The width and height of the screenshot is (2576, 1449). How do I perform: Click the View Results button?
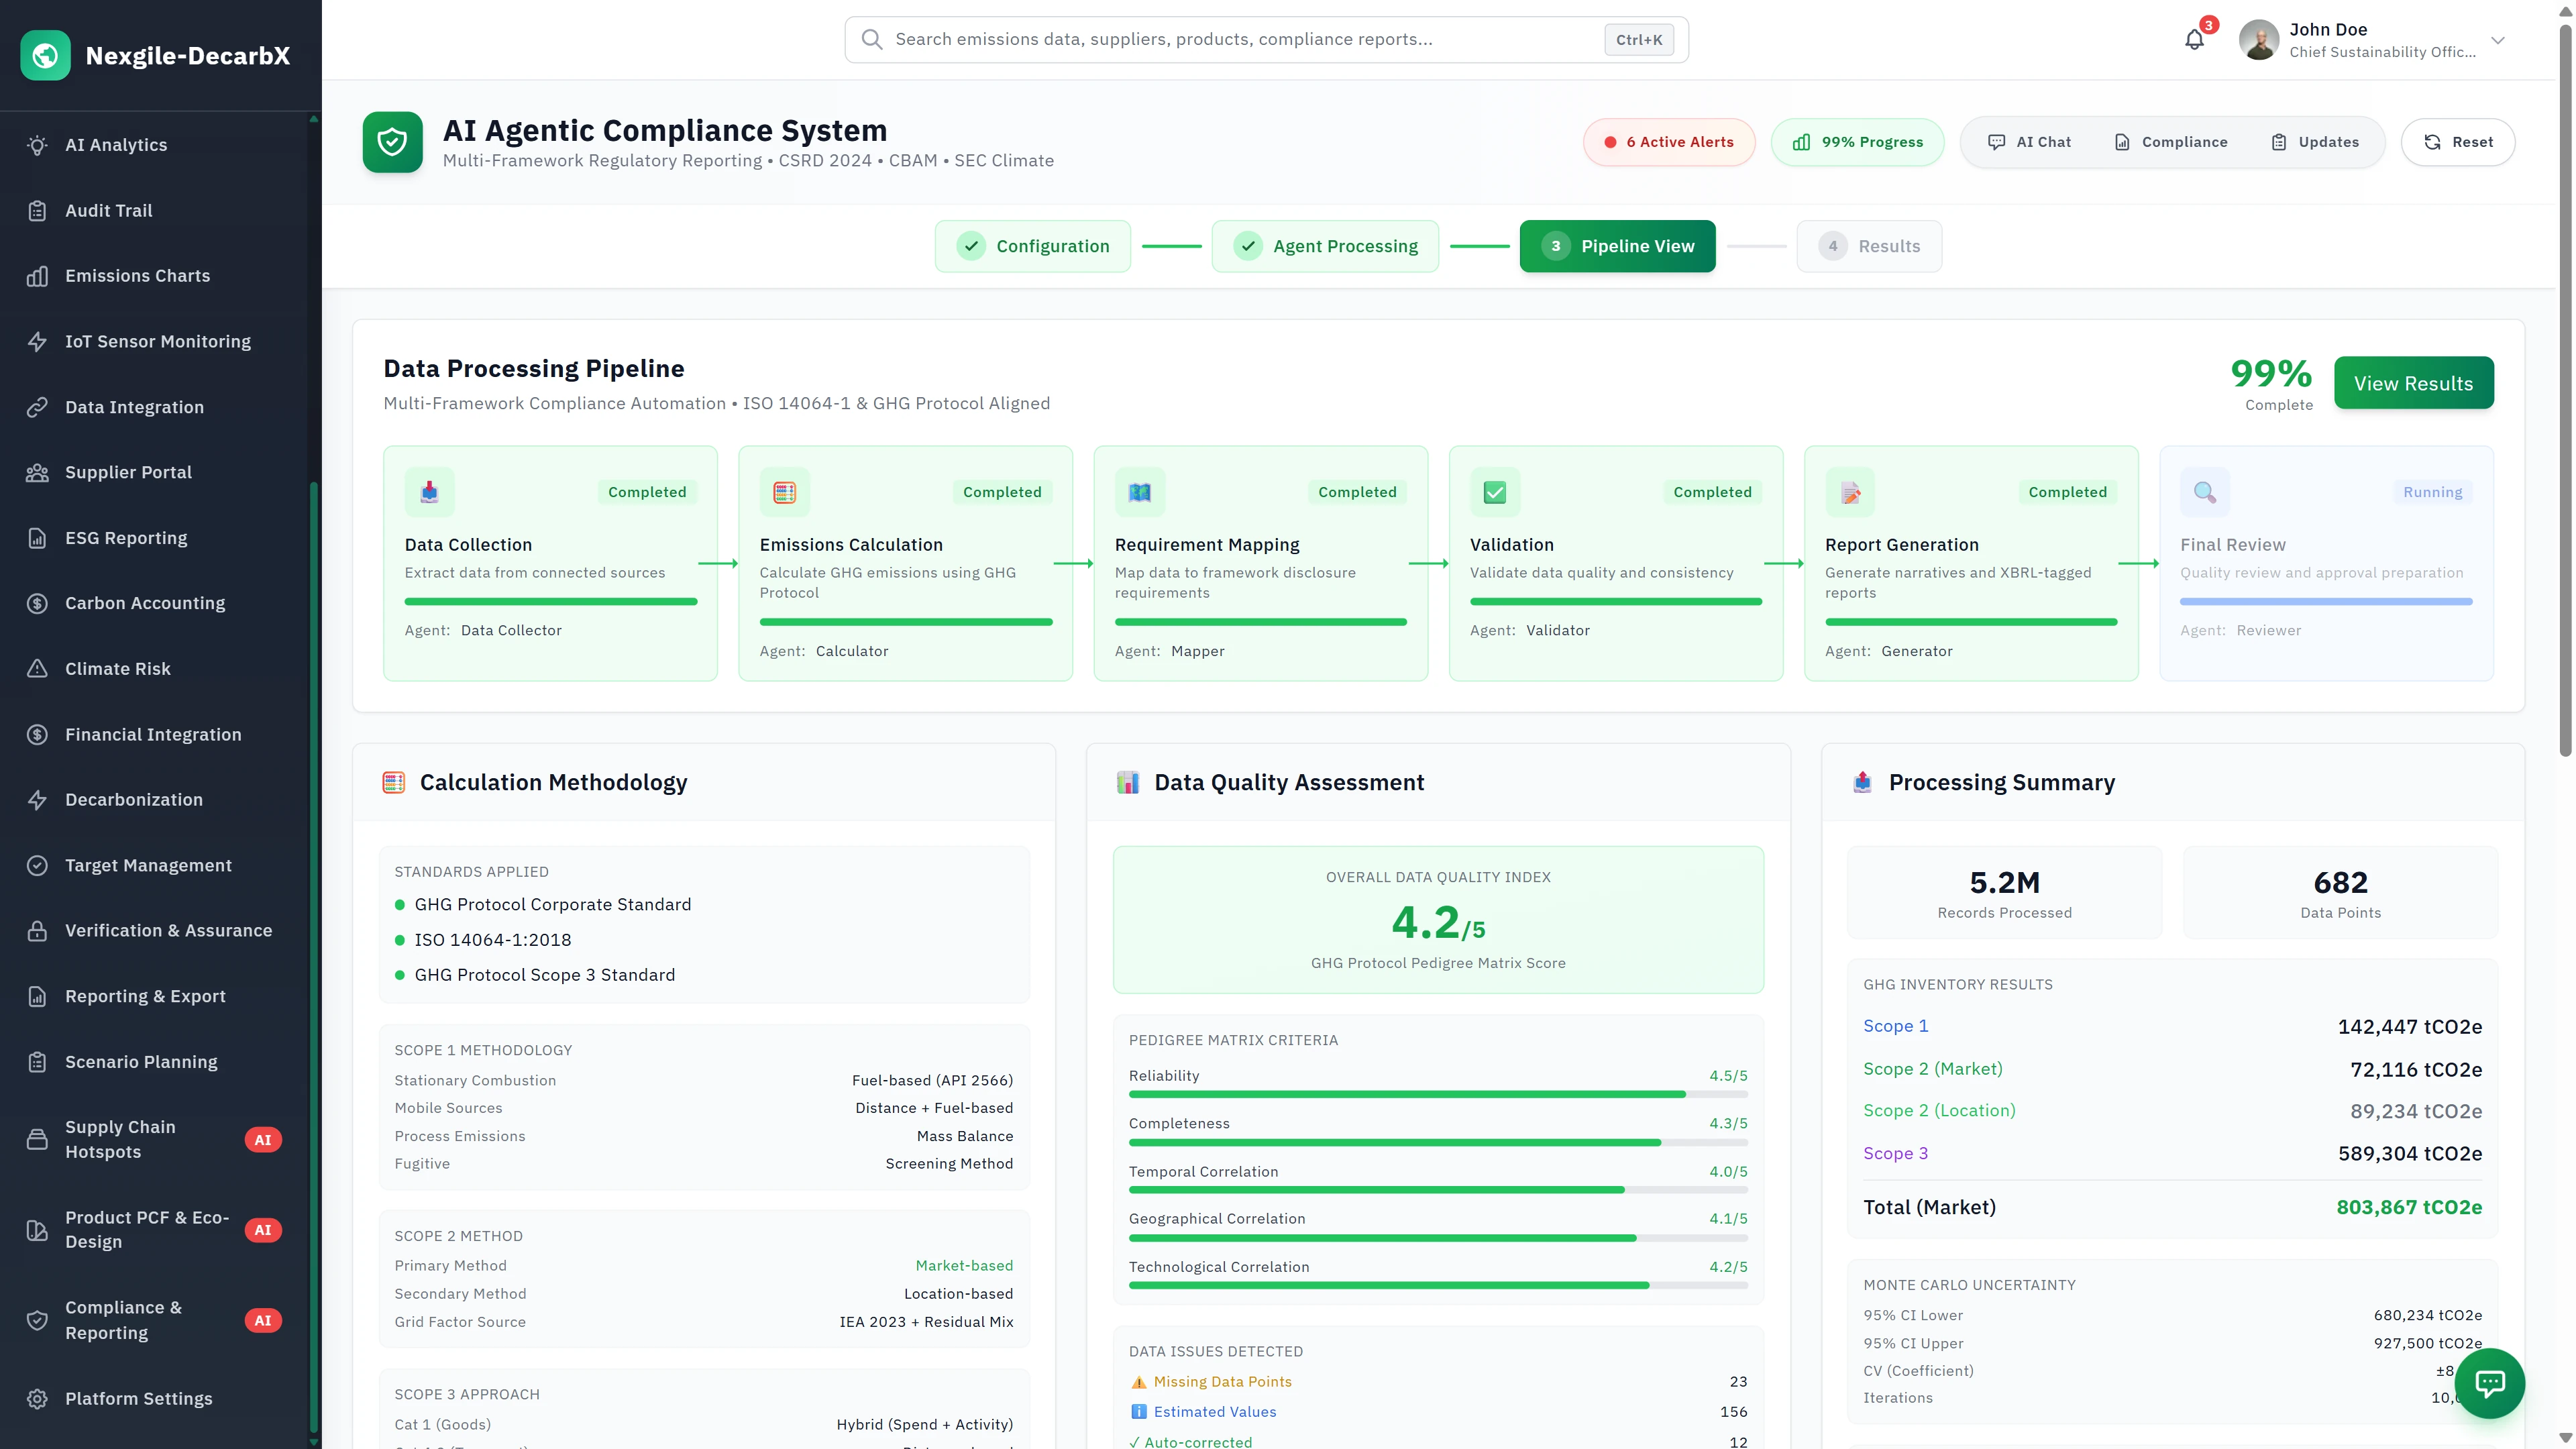click(x=2413, y=383)
